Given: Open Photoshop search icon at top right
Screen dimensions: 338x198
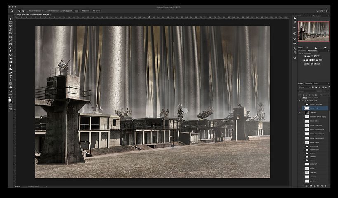Looking at the screenshot, I should pyautogui.click(x=317, y=11).
